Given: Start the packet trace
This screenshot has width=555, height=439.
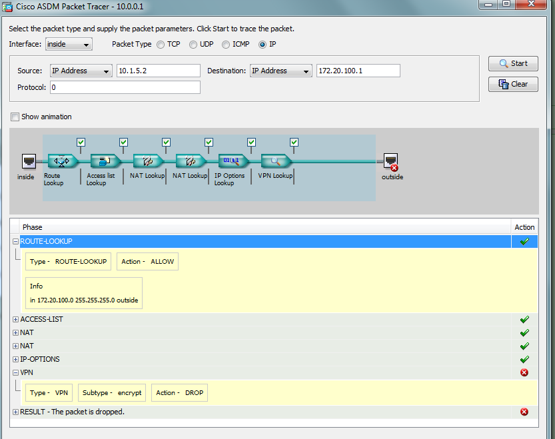Looking at the screenshot, I should [x=513, y=63].
